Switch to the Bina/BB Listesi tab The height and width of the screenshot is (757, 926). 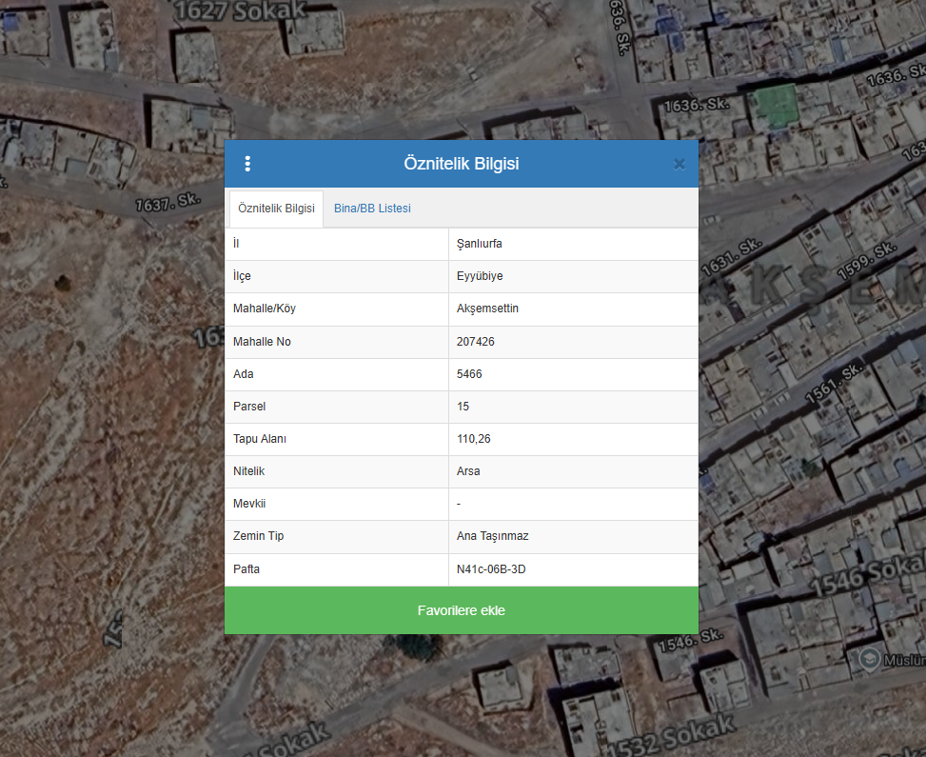372,209
